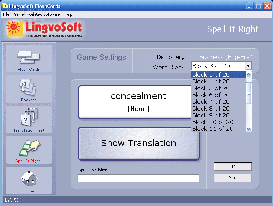
Task: Click the LingvoSoft sun logo
Action: click(x=14, y=28)
